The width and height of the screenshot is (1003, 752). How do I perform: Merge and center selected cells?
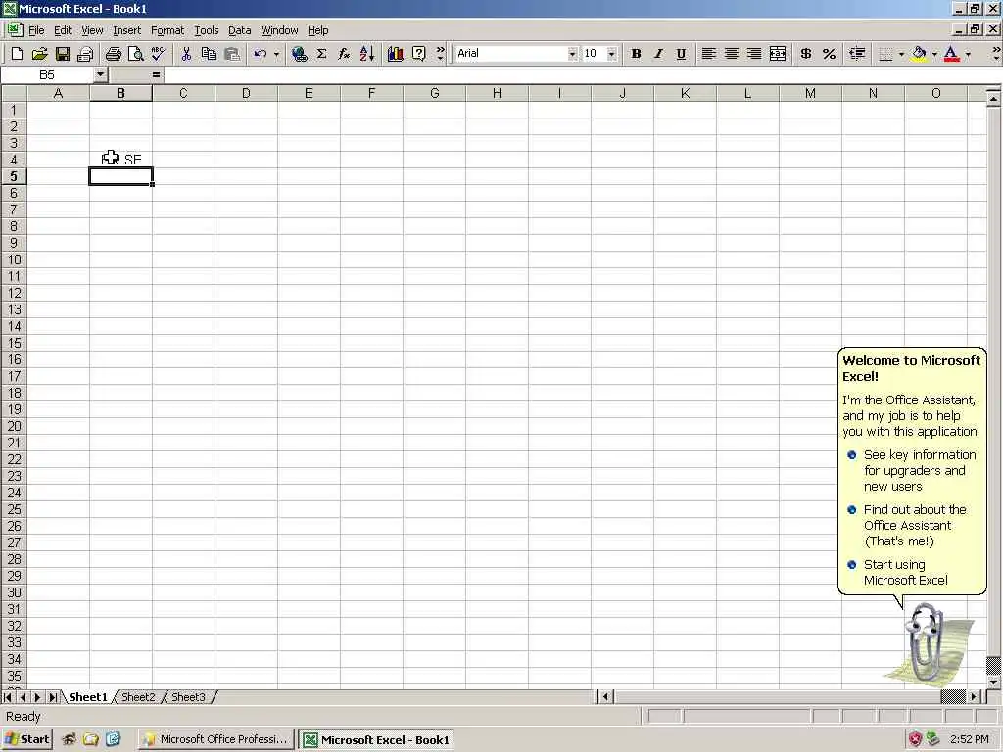point(778,54)
